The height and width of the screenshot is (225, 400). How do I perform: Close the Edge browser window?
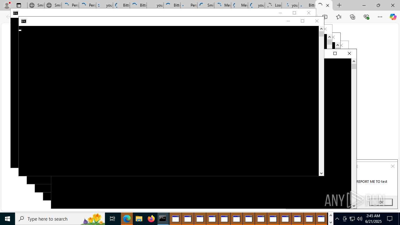click(x=393, y=5)
